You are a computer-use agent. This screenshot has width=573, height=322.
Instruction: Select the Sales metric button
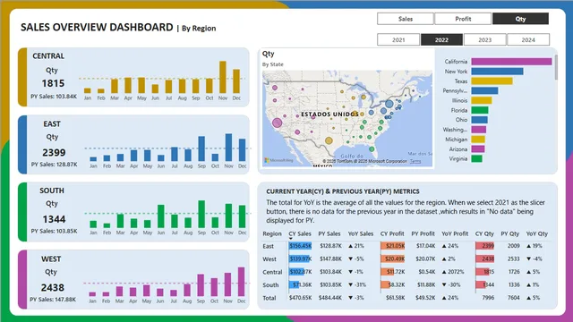coord(406,19)
